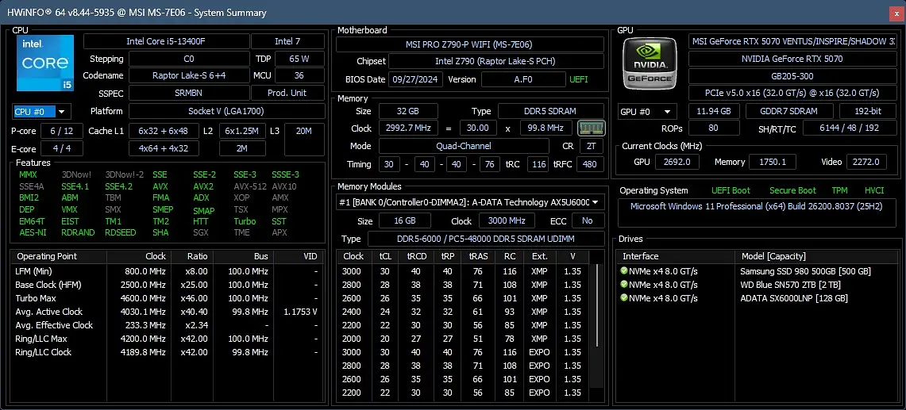Click the memory timings table scrollbar
The height and width of the screenshot is (410, 906).
coord(597,306)
